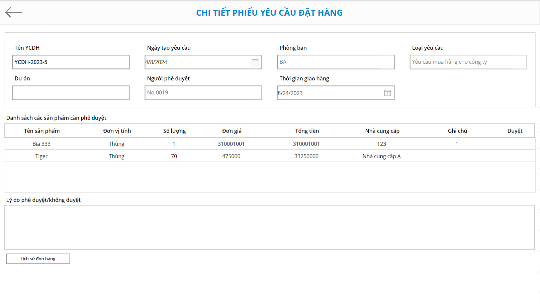Click supplier 123 in the Bia 333 row
Screen dimensions: 540x304
coord(381,144)
